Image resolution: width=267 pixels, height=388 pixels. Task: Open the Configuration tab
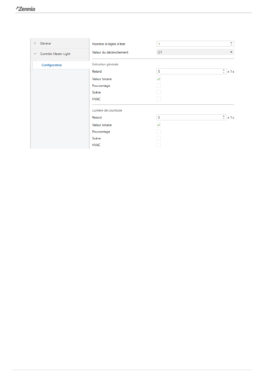52,65
